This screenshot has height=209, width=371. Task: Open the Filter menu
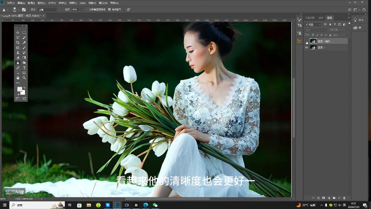coord(73,3)
